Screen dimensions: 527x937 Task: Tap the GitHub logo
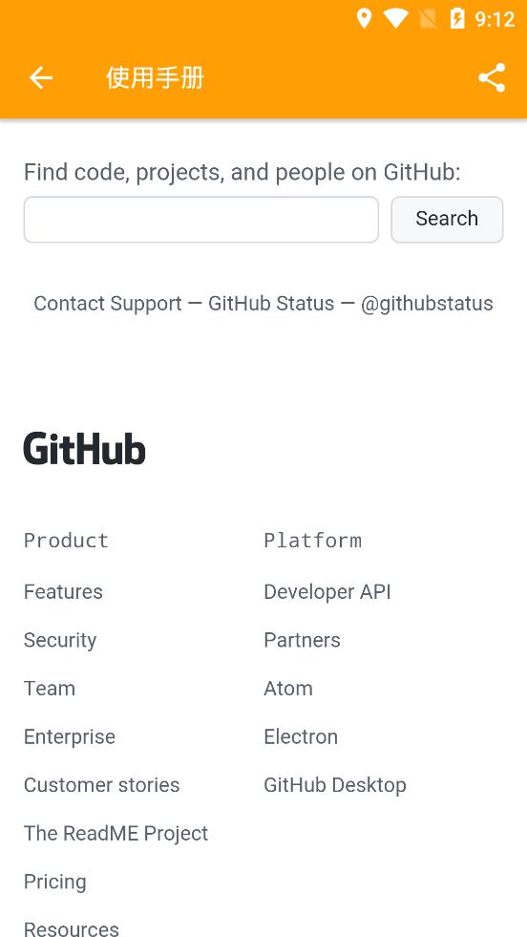pyautogui.click(x=84, y=449)
